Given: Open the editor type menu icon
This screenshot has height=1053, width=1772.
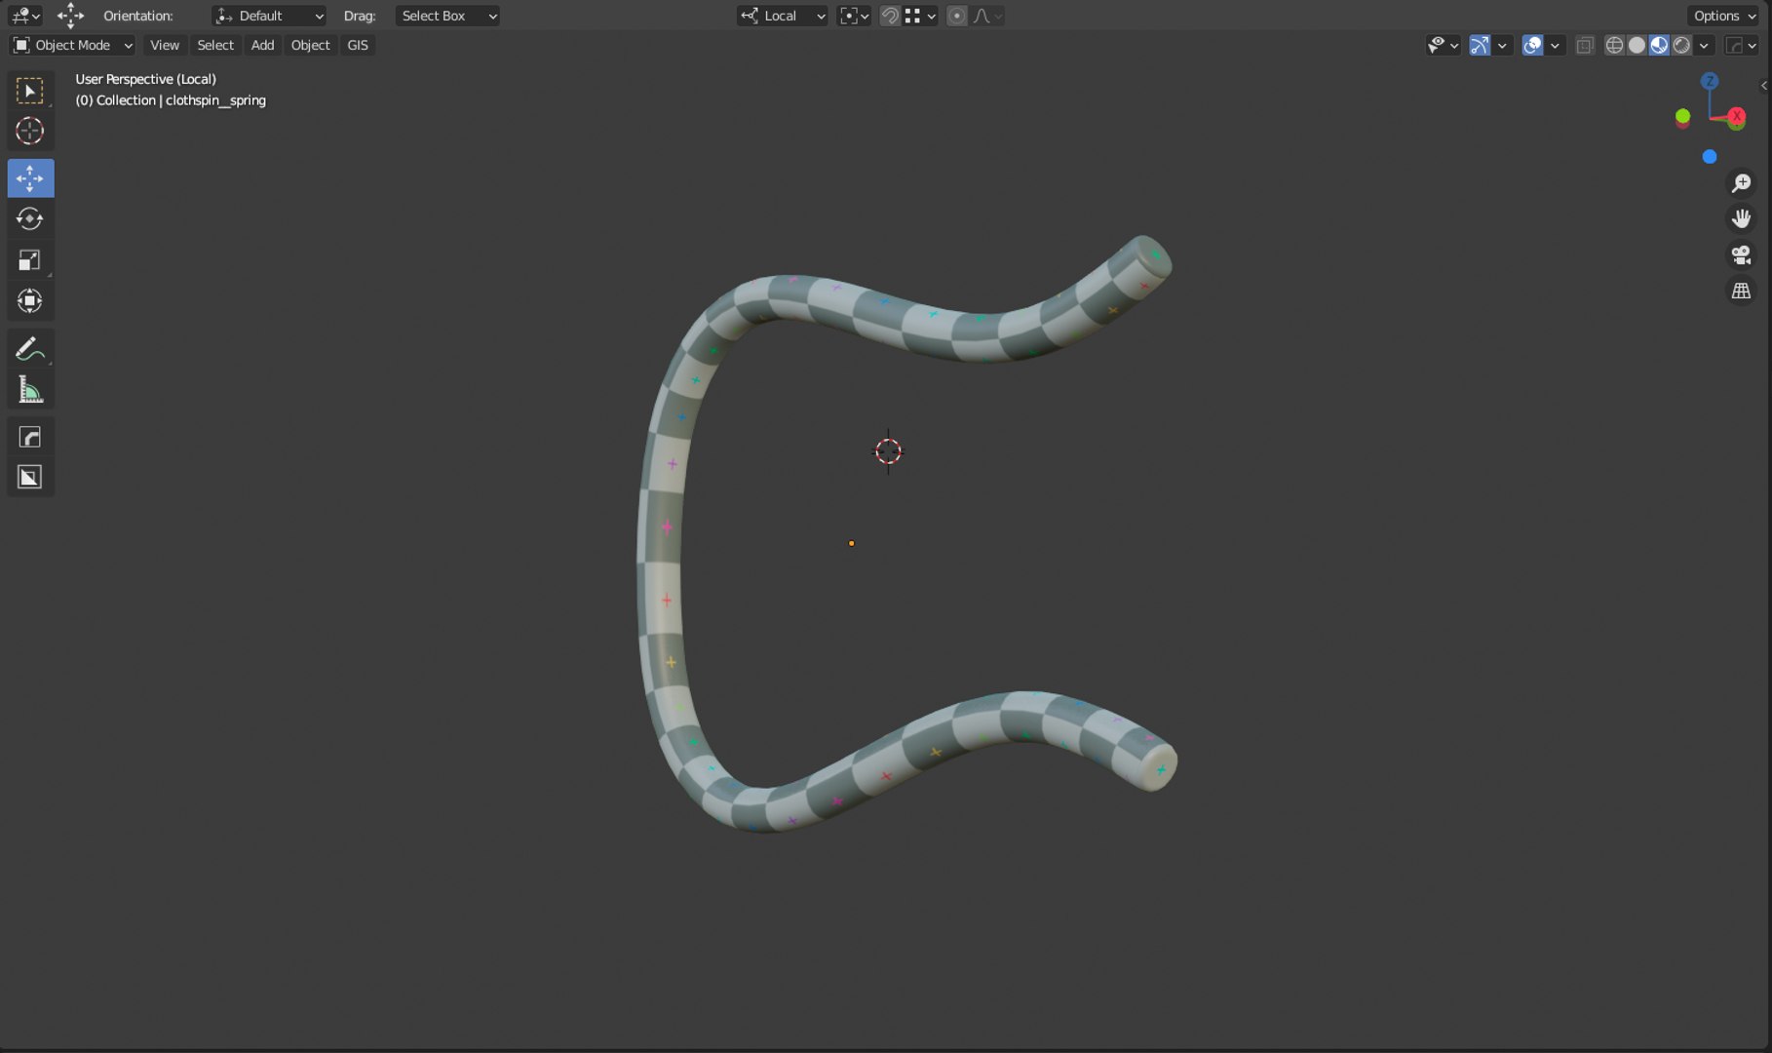Looking at the screenshot, I should coord(25,16).
